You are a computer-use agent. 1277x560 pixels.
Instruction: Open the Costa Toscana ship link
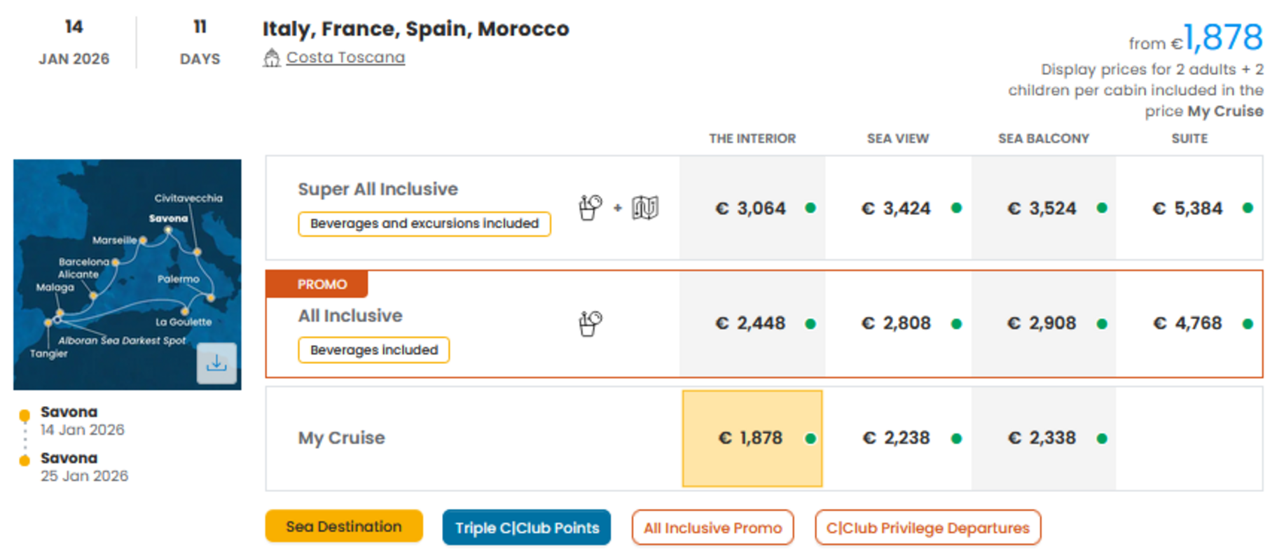(x=345, y=57)
